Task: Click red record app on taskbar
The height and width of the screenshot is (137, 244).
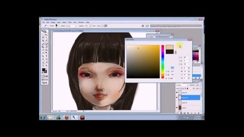Action: coord(82,118)
